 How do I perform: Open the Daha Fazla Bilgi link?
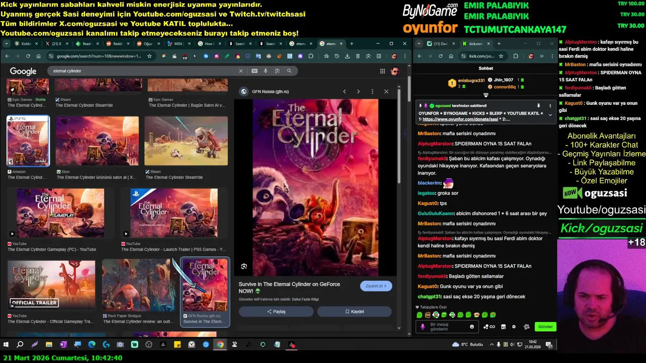[x=304, y=299]
